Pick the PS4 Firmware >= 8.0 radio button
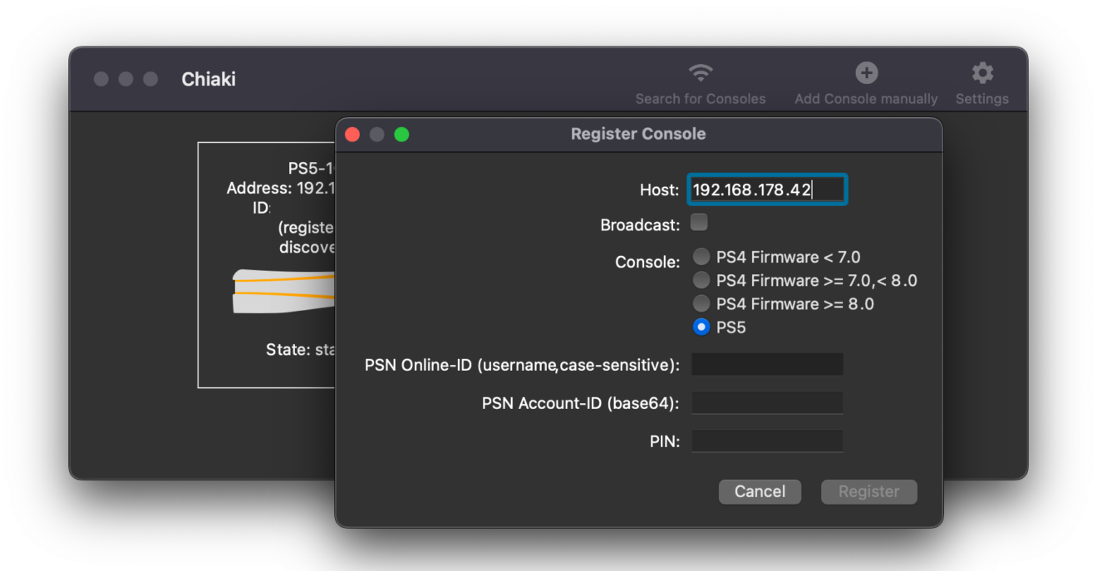 701,303
